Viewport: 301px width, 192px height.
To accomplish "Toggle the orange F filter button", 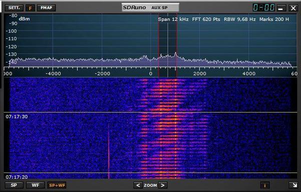I will tap(31, 8).
